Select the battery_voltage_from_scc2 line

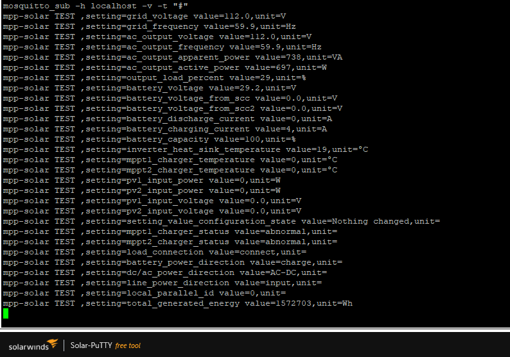pyautogui.click(x=173, y=109)
